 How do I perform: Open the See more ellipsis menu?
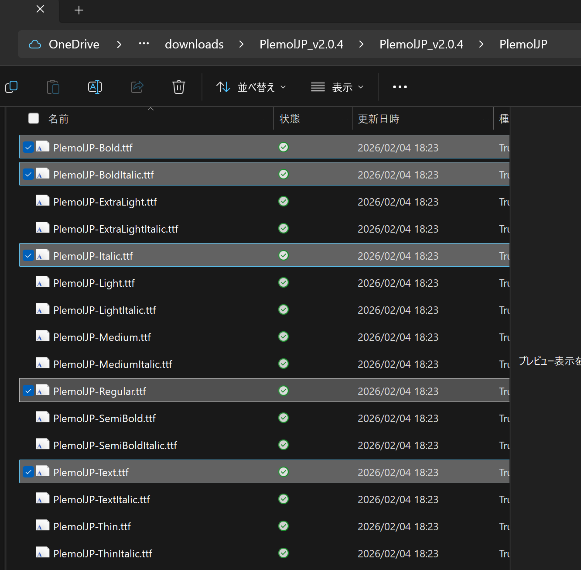tap(400, 87)
